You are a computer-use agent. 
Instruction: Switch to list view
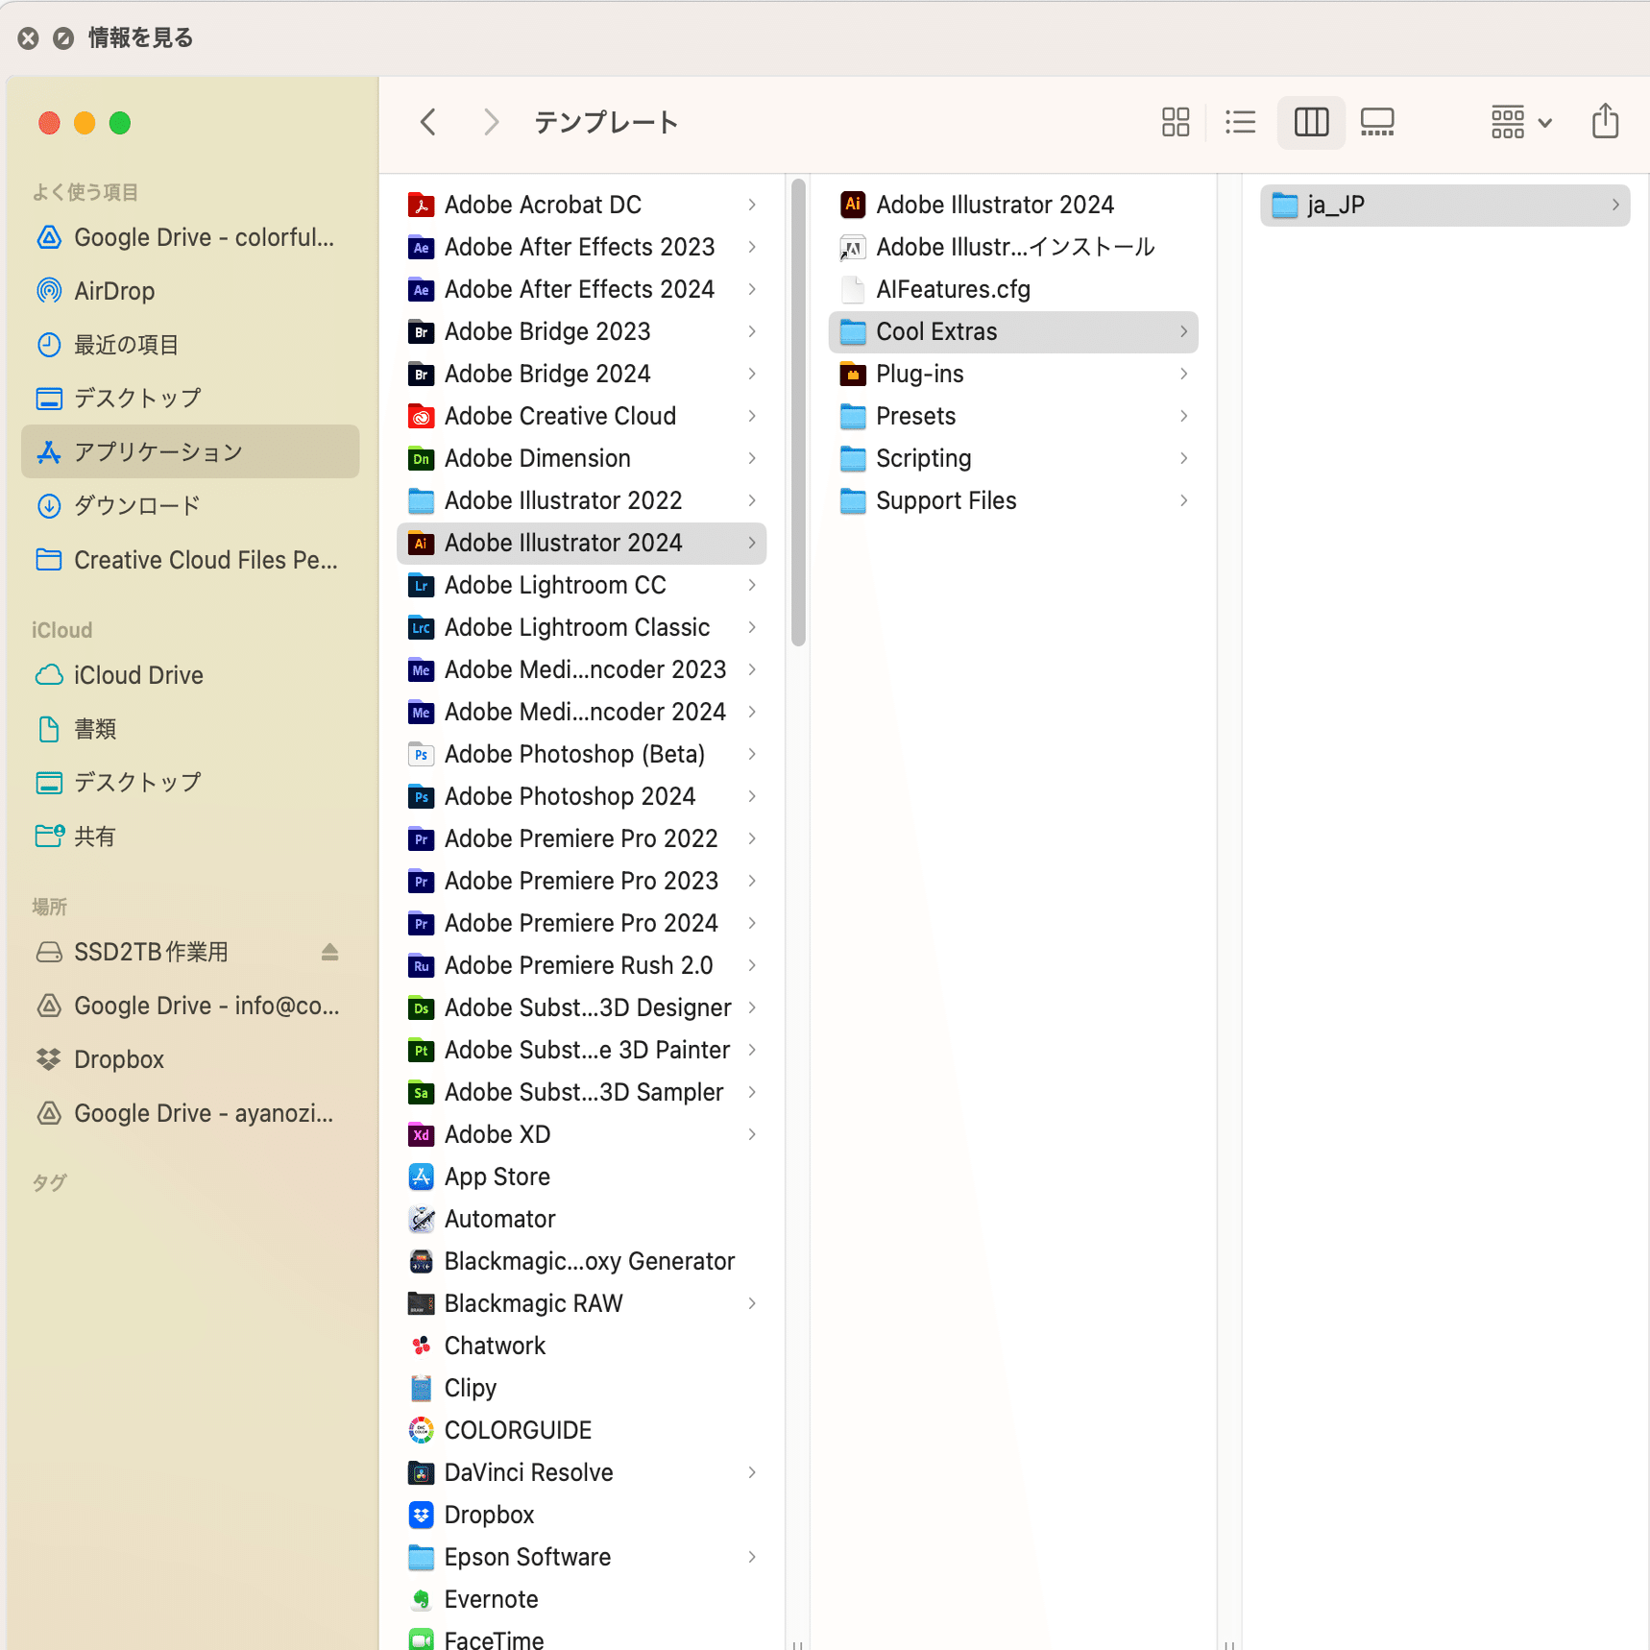(1241, 122)
